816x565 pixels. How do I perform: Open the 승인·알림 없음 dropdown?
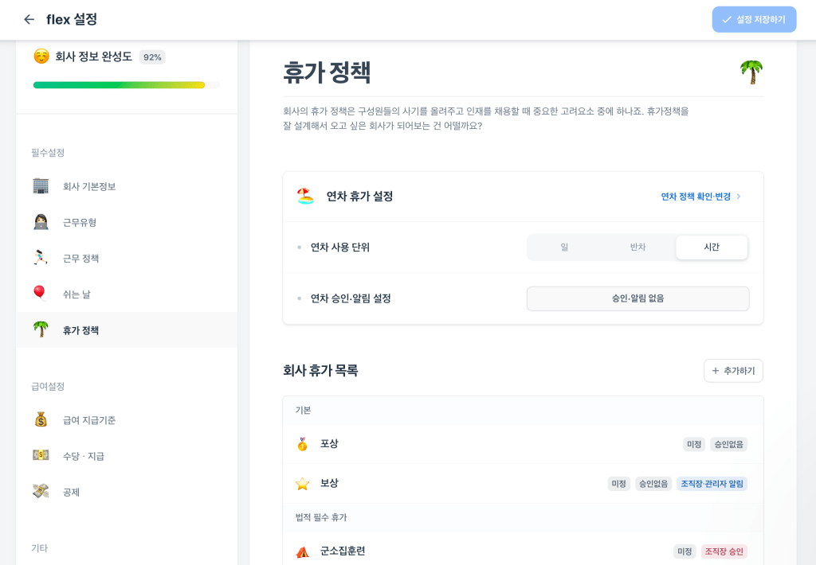tap(638, 298)
